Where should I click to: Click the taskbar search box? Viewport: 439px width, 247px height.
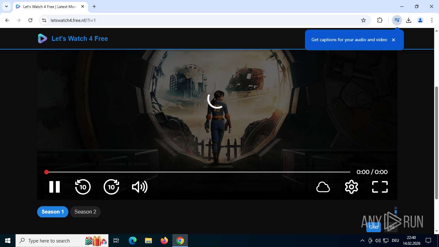coord(62,241)
